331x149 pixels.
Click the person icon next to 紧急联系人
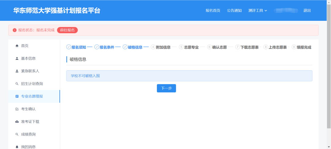tap(17, 71)
